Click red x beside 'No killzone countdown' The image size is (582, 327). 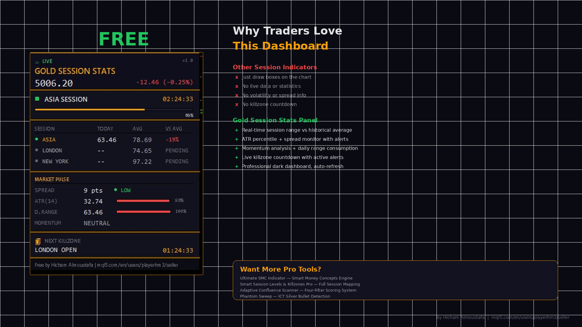tap(237, 104)
